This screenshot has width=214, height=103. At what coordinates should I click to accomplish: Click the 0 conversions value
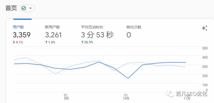coord(129,35)
